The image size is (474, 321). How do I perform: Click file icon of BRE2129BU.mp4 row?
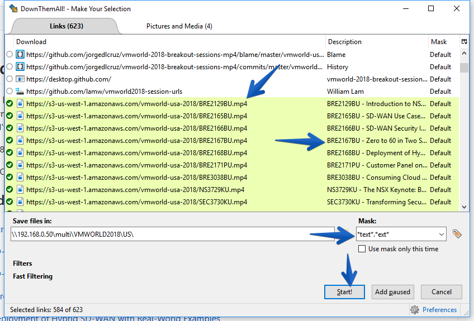(20, 104)
